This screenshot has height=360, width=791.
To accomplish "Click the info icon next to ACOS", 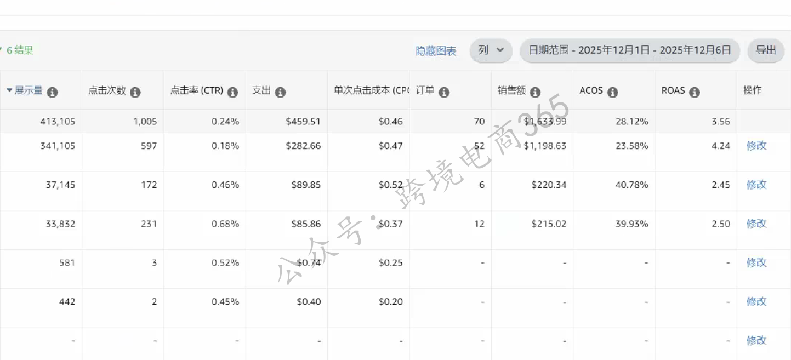I will [x=614, y=93].
